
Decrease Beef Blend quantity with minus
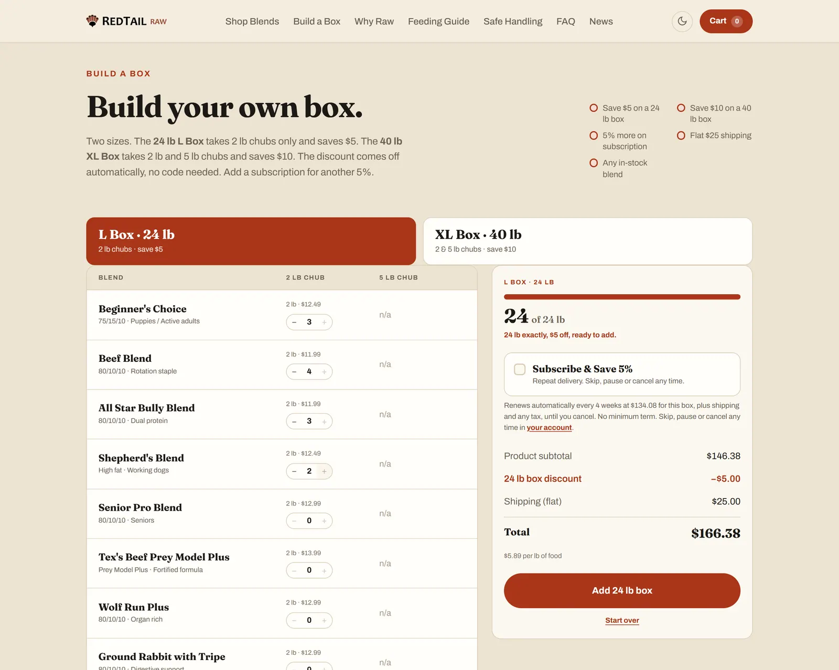pyautogui.click(x=294, y=372)
